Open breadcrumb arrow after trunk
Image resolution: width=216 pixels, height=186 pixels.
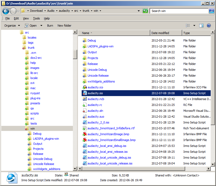click(92, 11)
